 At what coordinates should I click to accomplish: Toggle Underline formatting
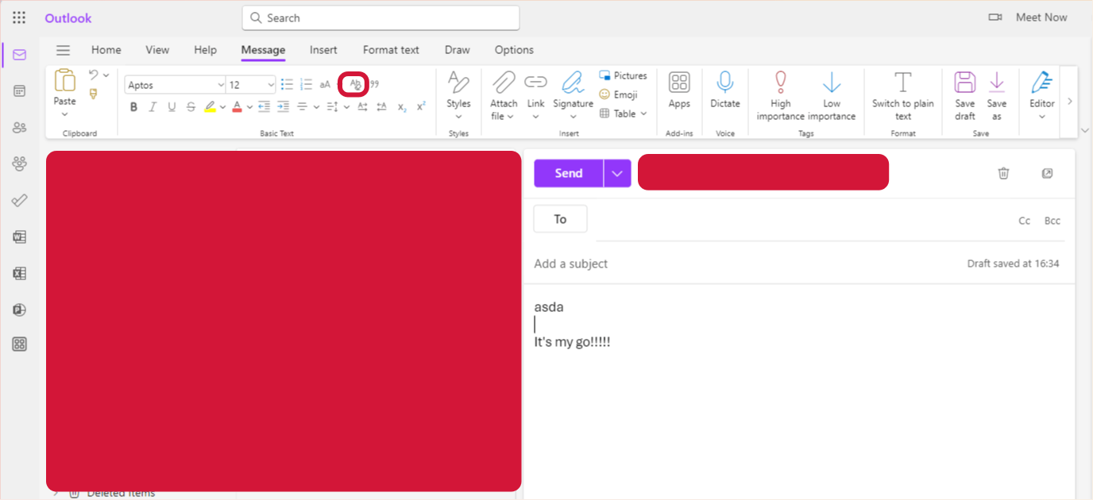point(172,107)
